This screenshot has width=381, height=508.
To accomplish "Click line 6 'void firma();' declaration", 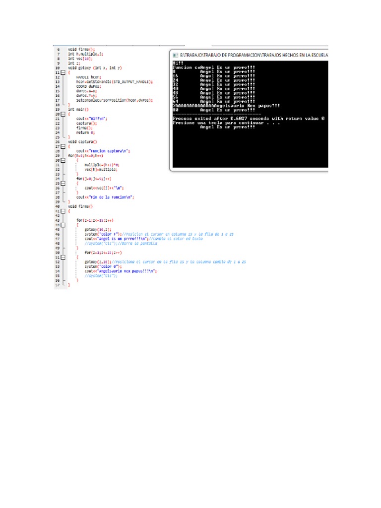I will click(x=81, y=50).
